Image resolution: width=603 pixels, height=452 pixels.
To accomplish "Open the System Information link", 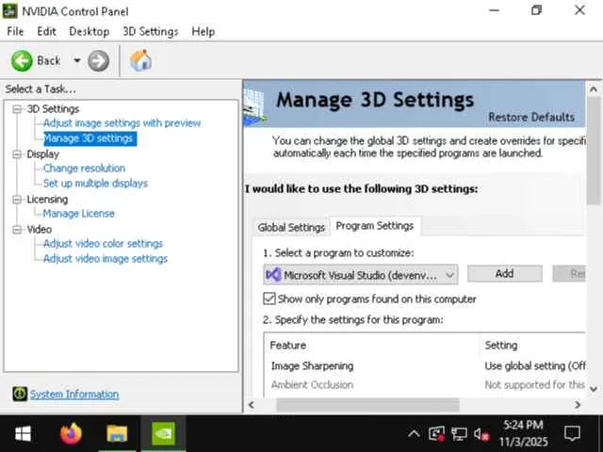I will coord(74,395).
